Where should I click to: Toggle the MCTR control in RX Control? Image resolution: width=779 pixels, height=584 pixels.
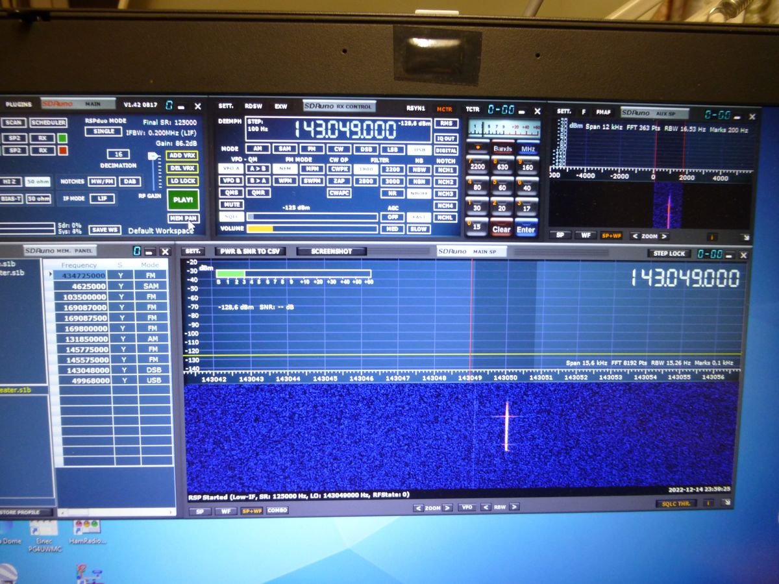click(445, 109)
